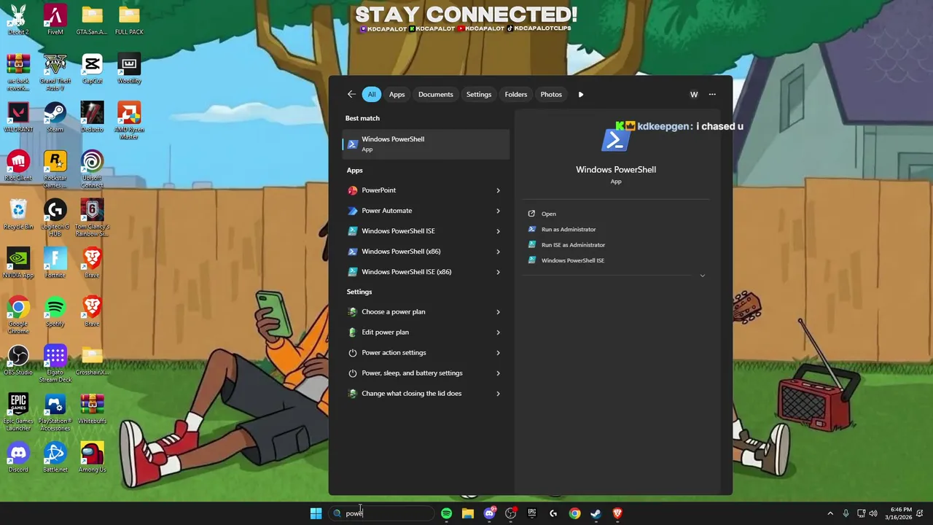Select OBS Studio desktop shortcut

[x=18, y=360]
